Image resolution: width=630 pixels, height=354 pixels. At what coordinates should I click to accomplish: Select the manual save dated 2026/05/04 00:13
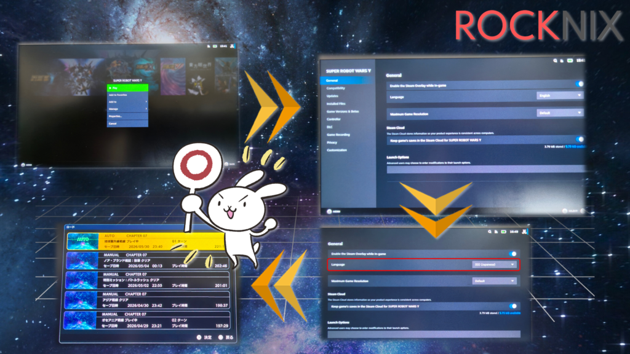(148, 261)
